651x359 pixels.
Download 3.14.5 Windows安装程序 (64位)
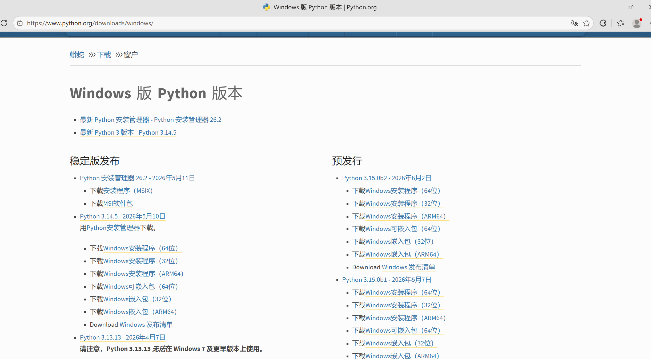click(142, 248)
